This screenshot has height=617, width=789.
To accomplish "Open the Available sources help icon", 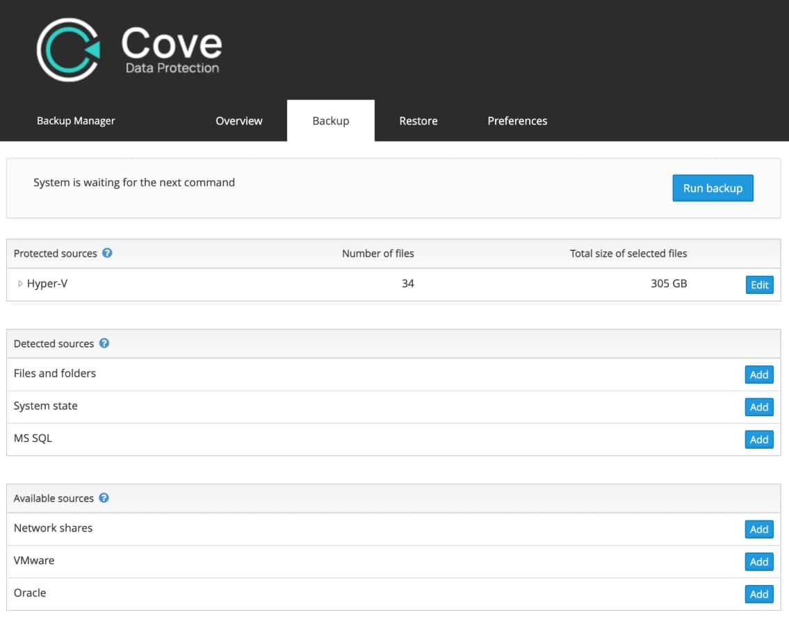I will tap(104, 497).
